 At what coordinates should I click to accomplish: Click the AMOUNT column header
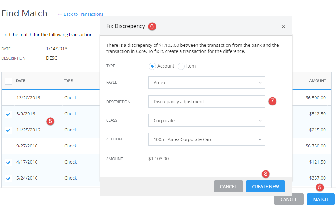(318, 81)
